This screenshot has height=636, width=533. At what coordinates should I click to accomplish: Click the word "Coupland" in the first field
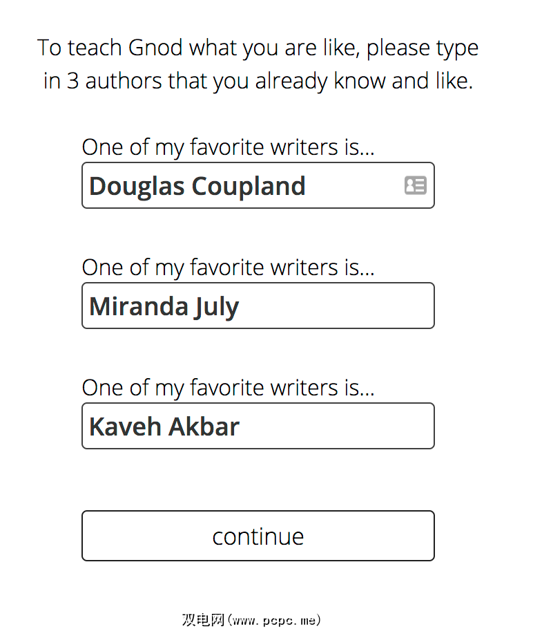point(248,186)
